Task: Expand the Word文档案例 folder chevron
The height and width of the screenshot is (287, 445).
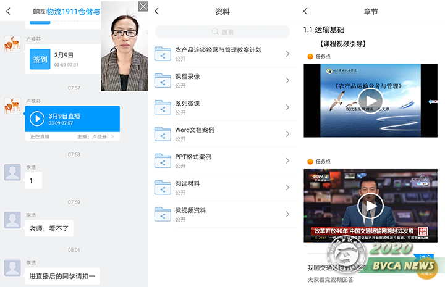Action: (x=287, y=134)
